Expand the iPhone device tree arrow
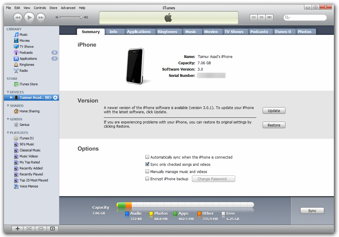The height and width of the screenshot is (237, 339). [11, 98]
